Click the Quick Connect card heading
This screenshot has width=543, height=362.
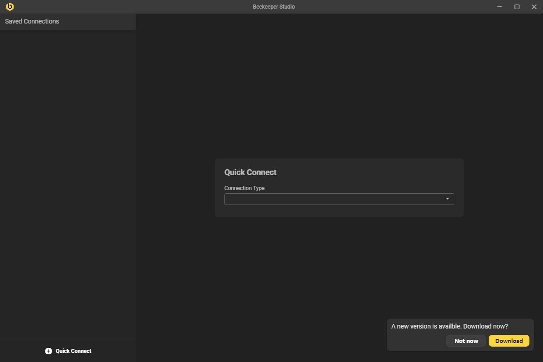250,172
